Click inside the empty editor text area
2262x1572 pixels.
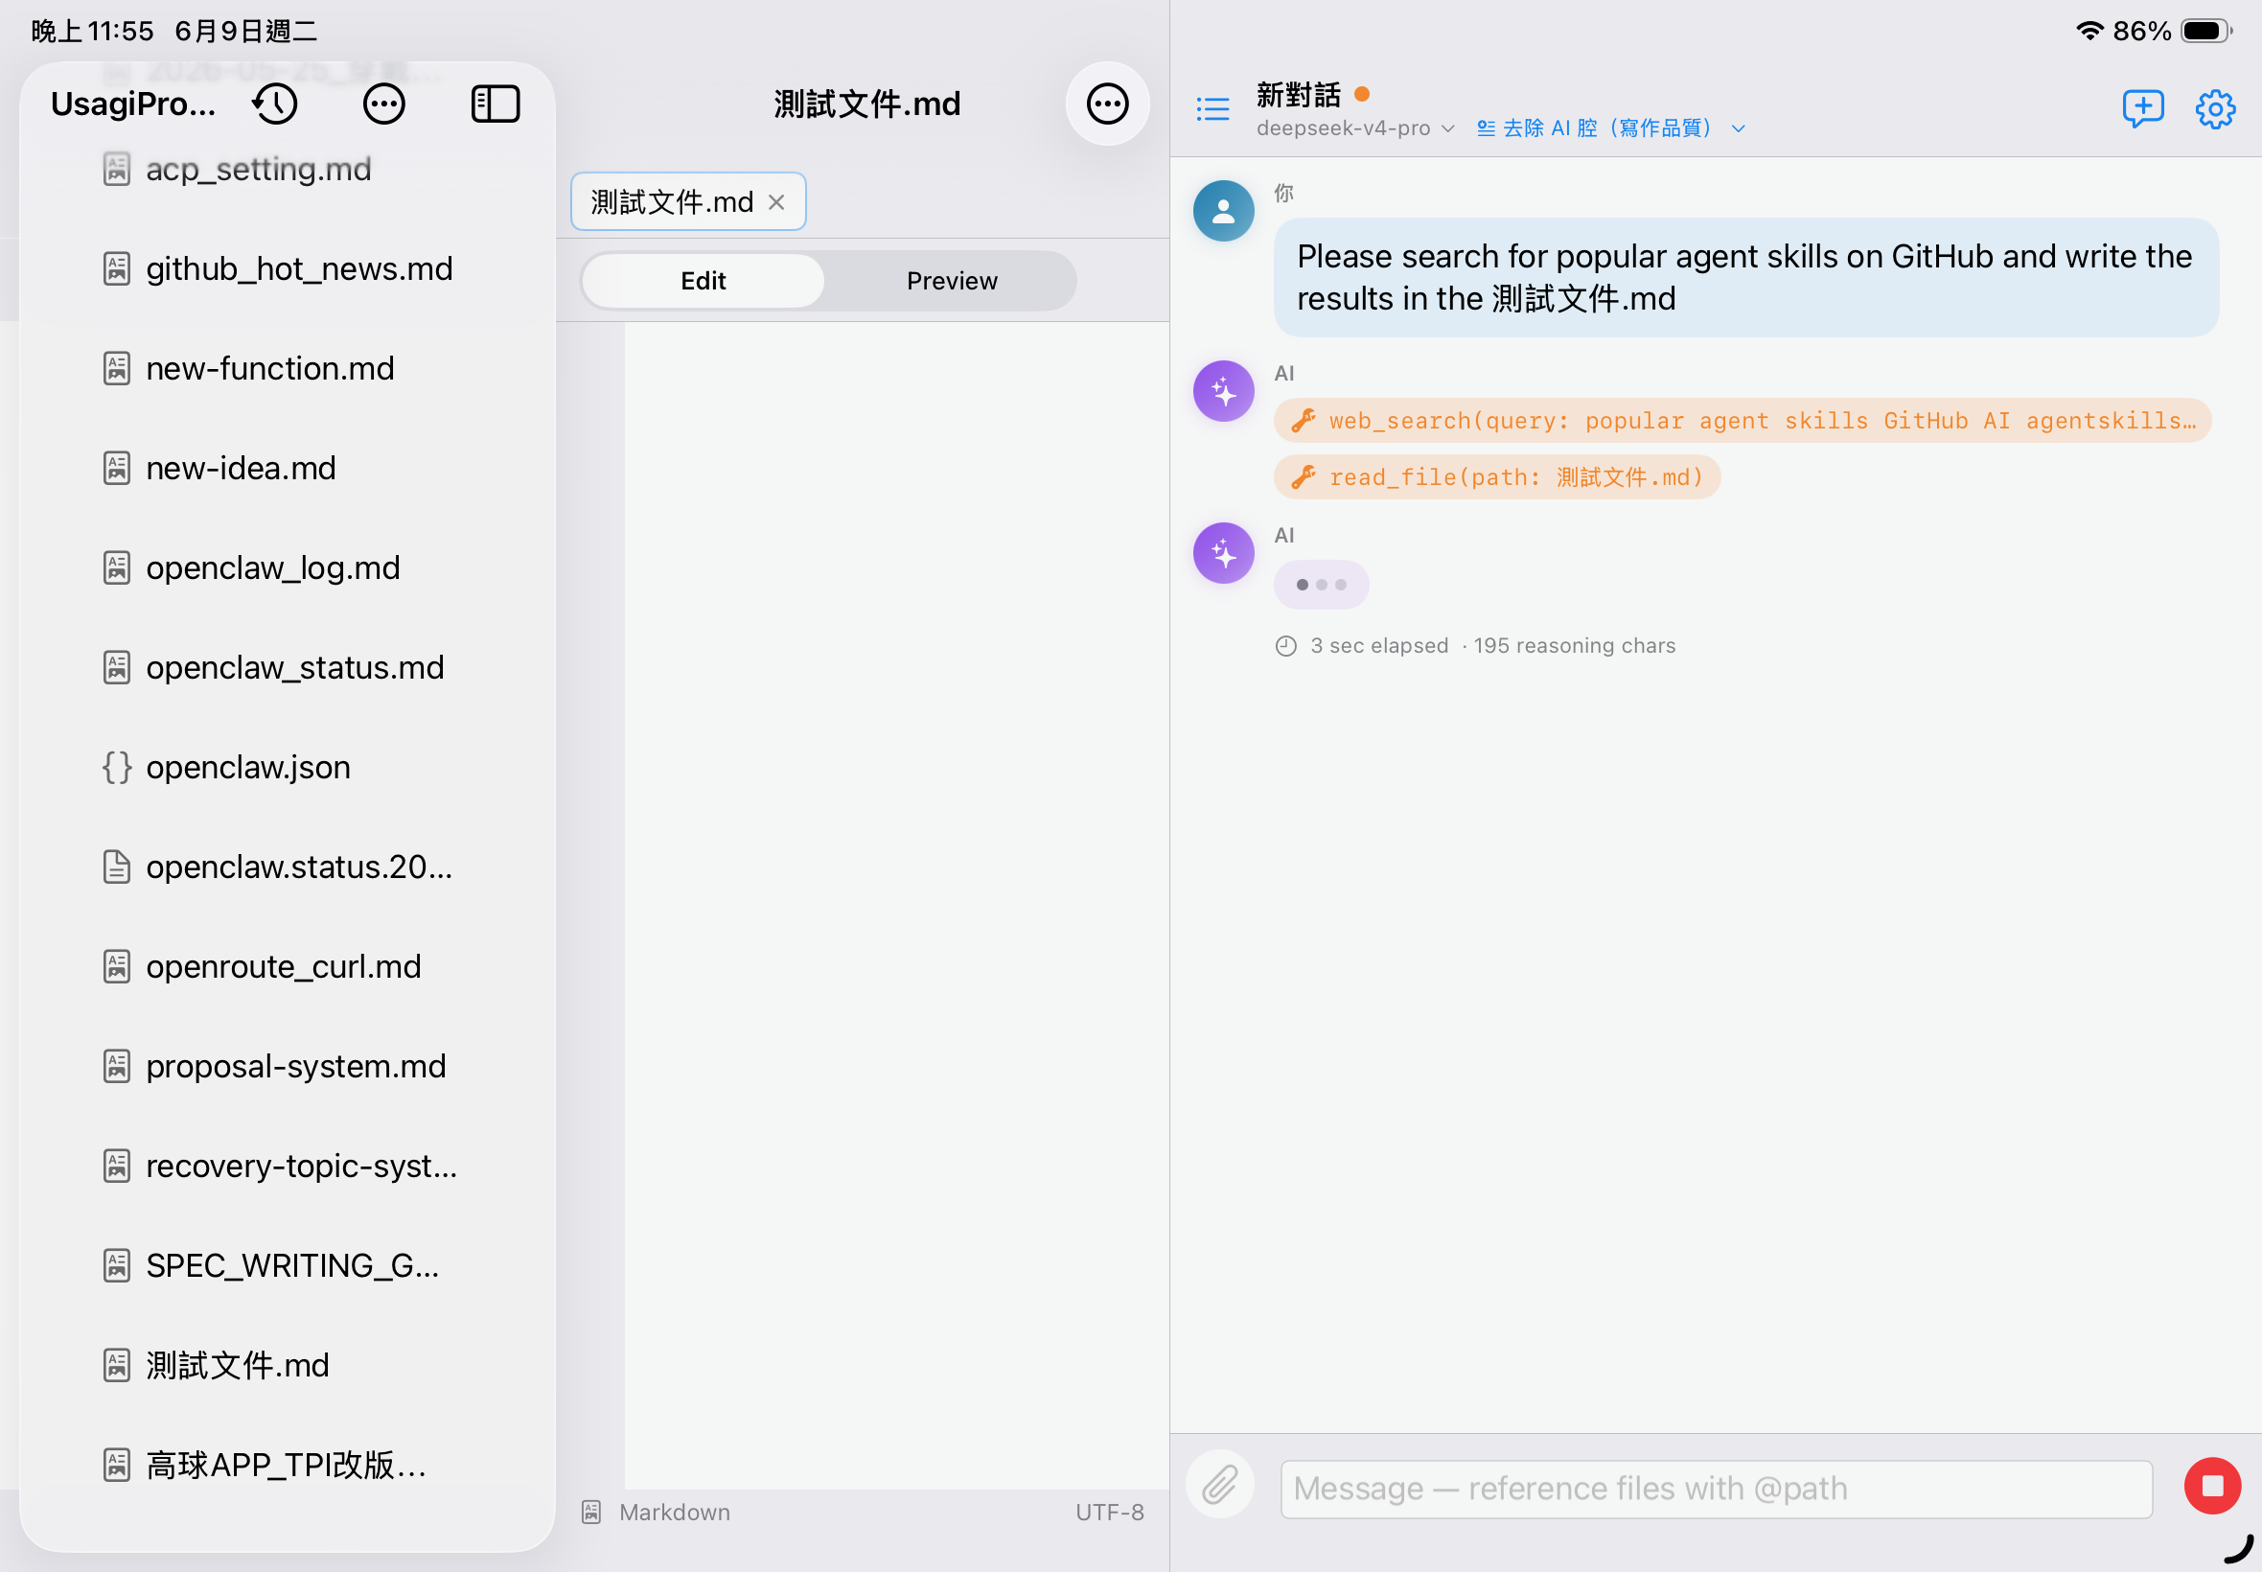[896, 904]
